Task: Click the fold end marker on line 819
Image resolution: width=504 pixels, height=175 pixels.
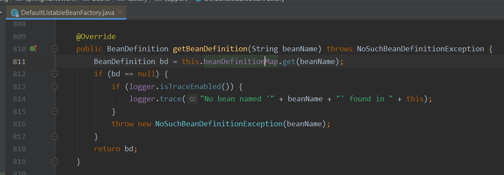Action: coord(55,161)
